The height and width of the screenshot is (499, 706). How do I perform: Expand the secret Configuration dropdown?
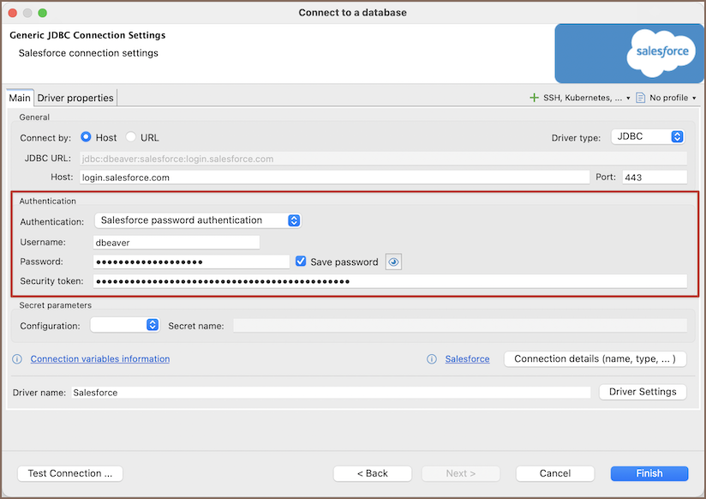[125, 325]
